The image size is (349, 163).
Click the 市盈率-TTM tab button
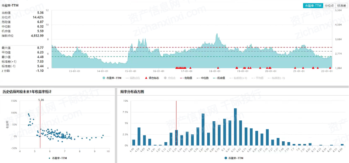click(x=313, y=6)
